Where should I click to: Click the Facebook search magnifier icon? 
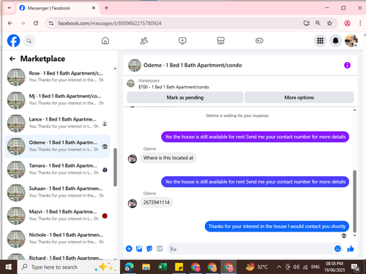click(29, 41)
